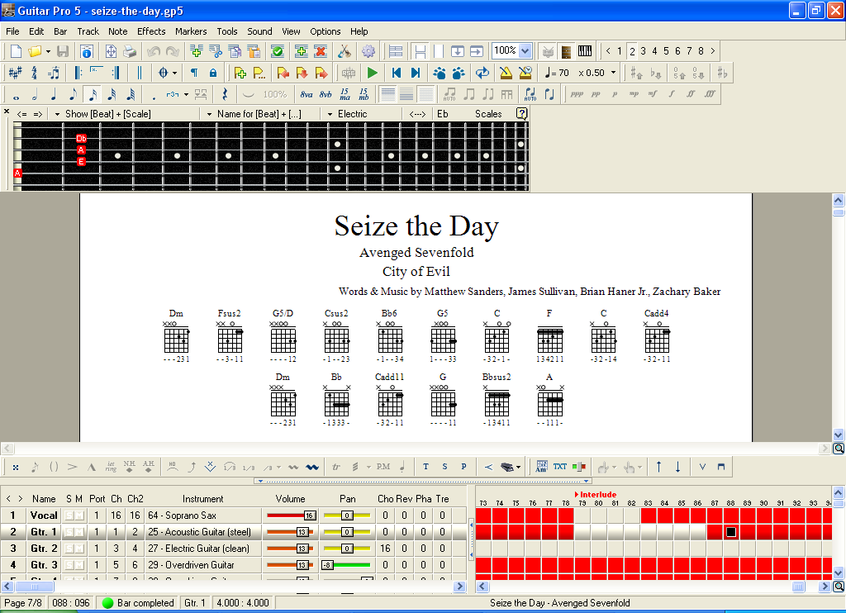This screenshot has width=846, height=613.
Task: Open the 100% zoom dropdown
Action: pos(525,51)
